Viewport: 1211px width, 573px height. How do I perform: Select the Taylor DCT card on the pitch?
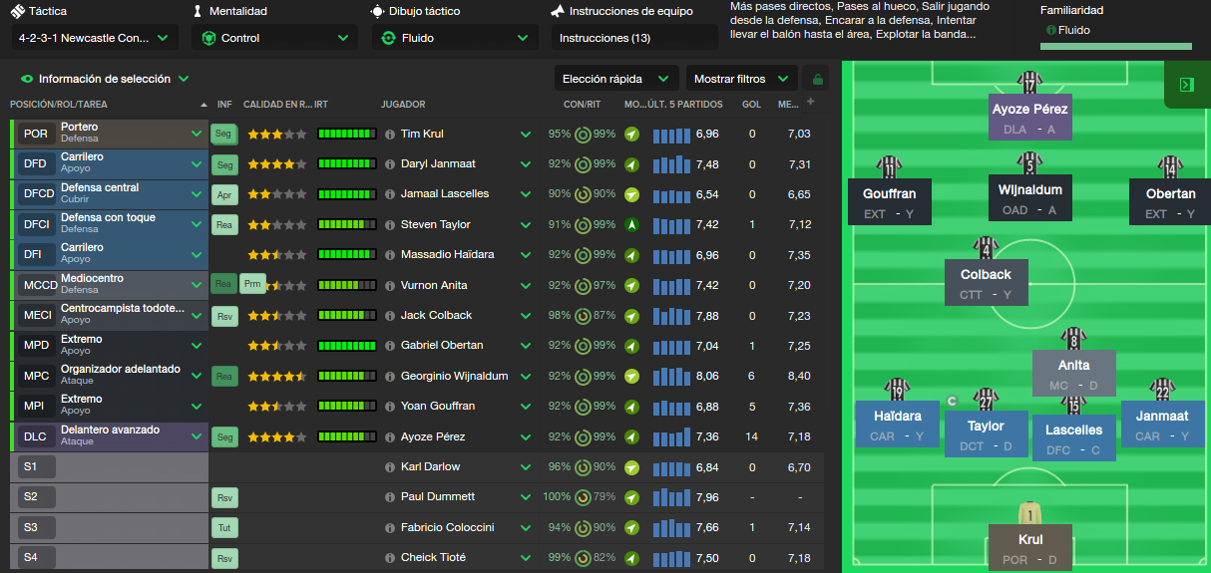coord(986,435)
